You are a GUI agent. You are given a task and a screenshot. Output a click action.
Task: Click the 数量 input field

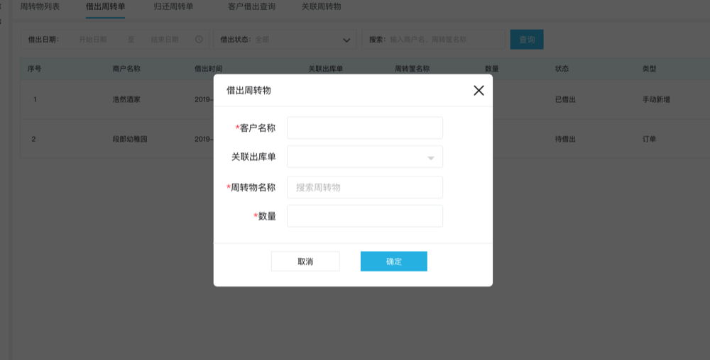[x=364, y=216]
